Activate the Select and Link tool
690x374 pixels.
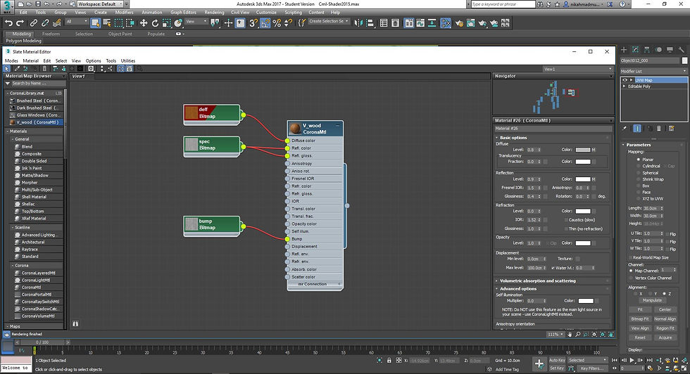[34, 23]
